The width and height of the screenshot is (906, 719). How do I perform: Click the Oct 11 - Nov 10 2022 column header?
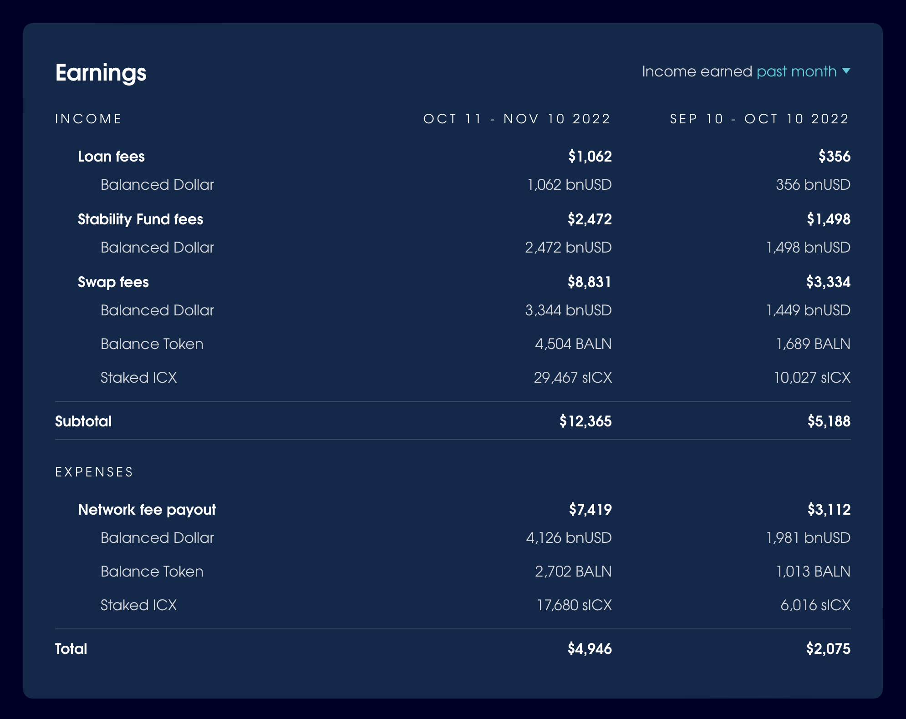click(517, 119)
